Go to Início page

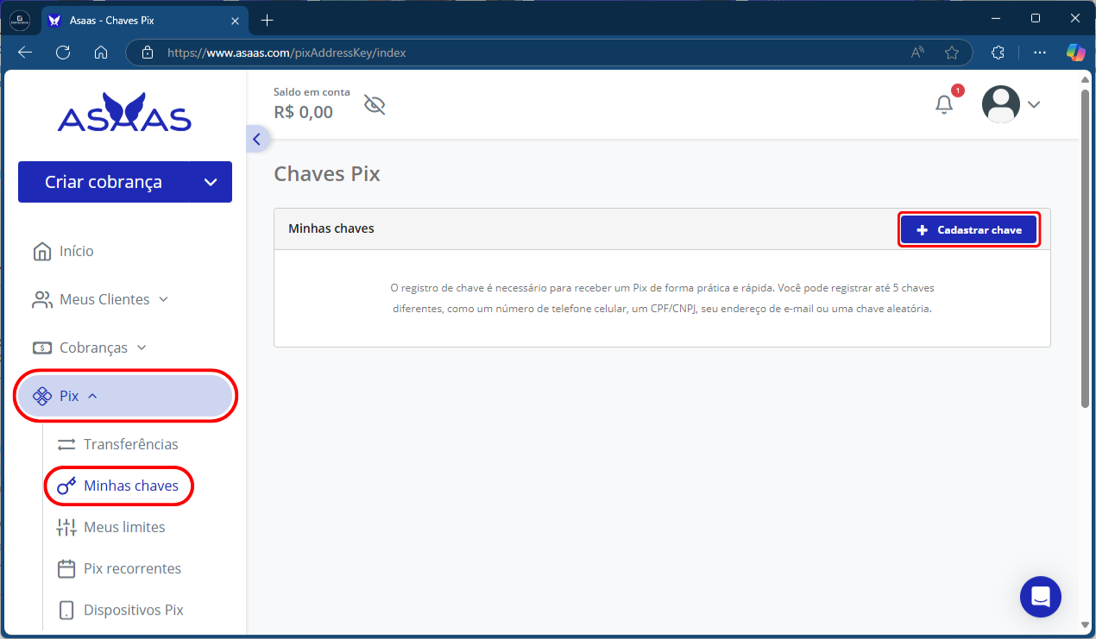(76, 251)
